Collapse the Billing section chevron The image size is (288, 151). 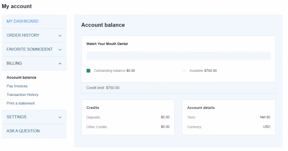60,64
